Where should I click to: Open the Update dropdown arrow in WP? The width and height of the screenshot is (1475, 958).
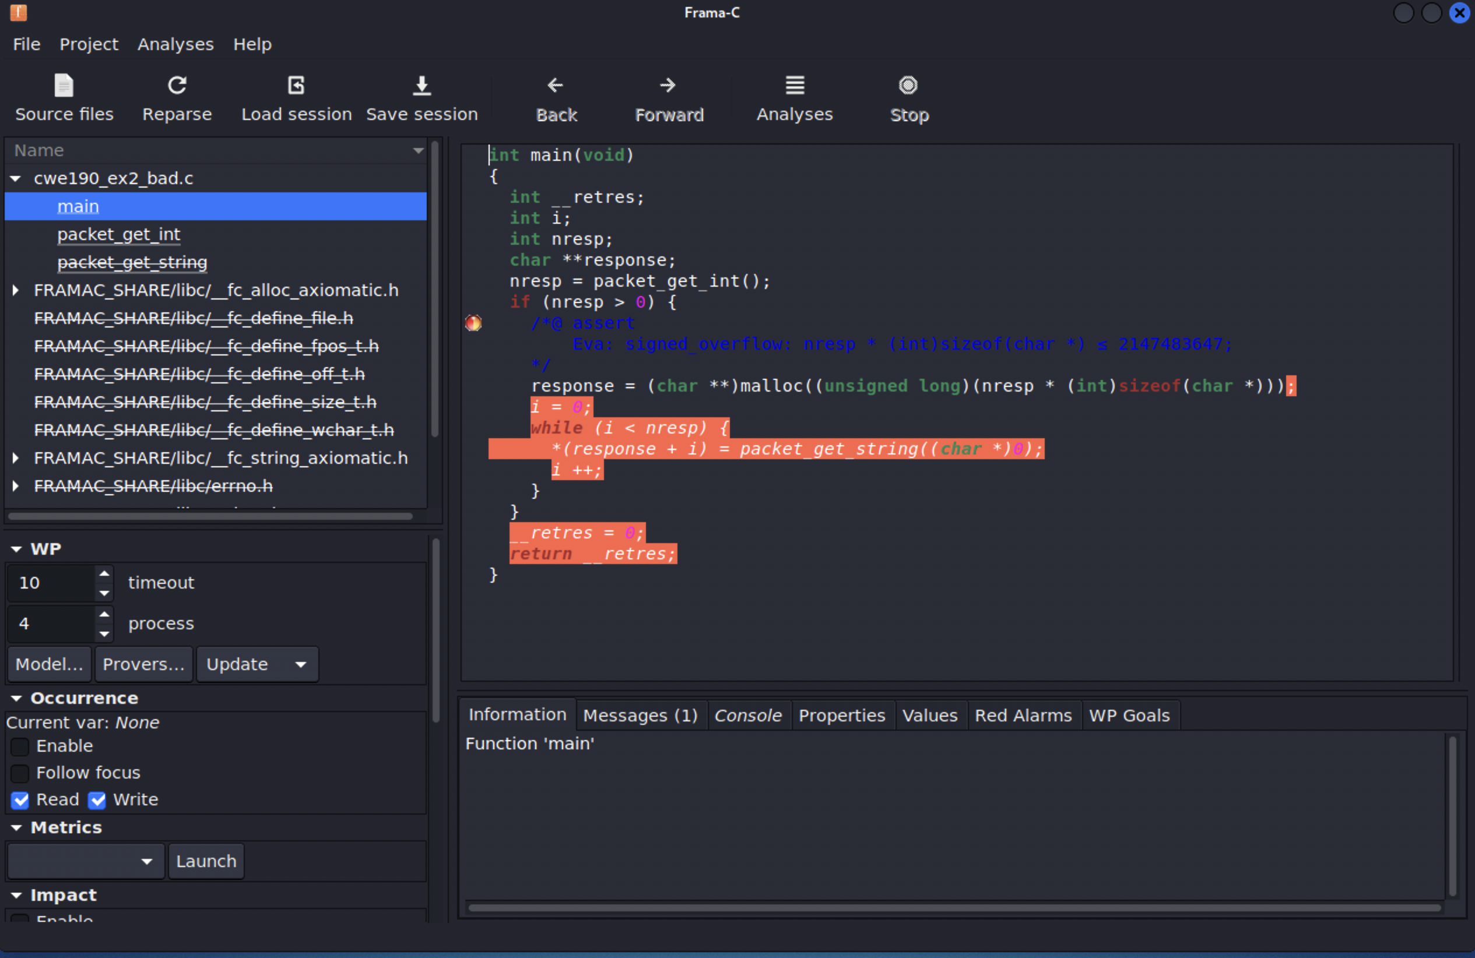pos(301,664)
